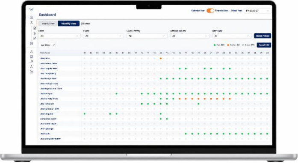The image size is (298, 163).
Task: Click the key icon in the sidebar
Action: pos(32,62)
